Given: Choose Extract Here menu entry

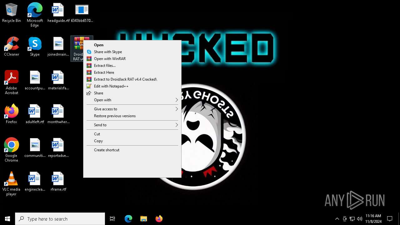Looking at the screenshot, I should 132,72.
